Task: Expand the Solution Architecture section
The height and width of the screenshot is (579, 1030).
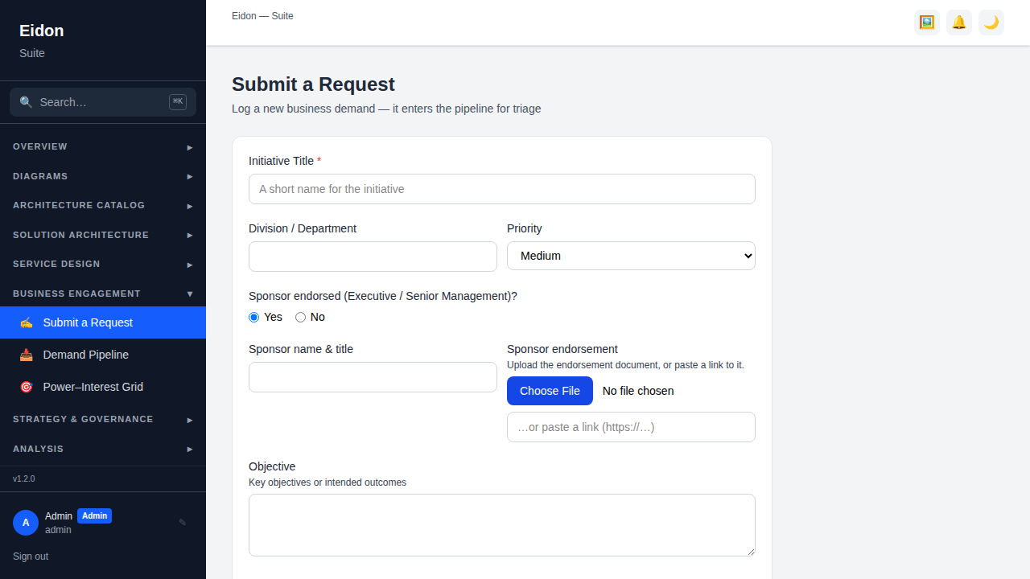Action: point(103,235)
